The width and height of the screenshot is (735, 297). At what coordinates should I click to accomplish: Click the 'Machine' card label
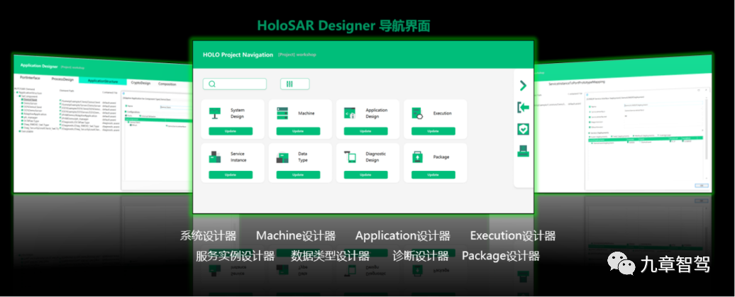click(x=306, y=113)
